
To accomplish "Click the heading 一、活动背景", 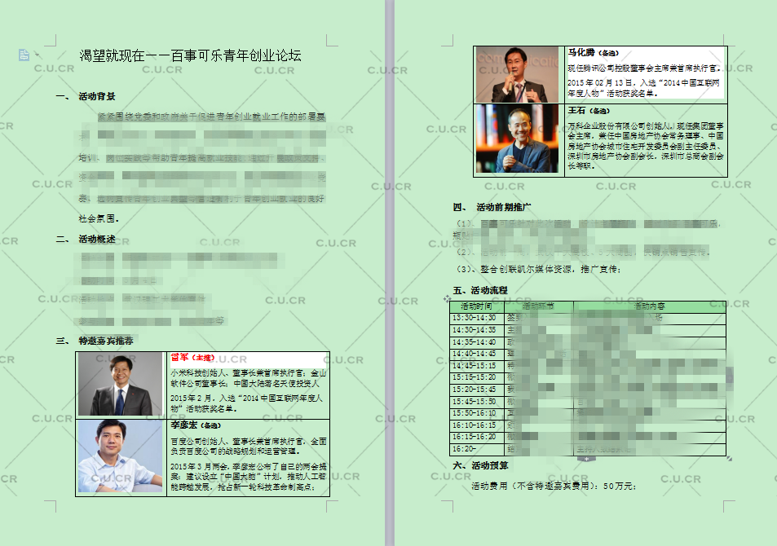I will (86, 96).
